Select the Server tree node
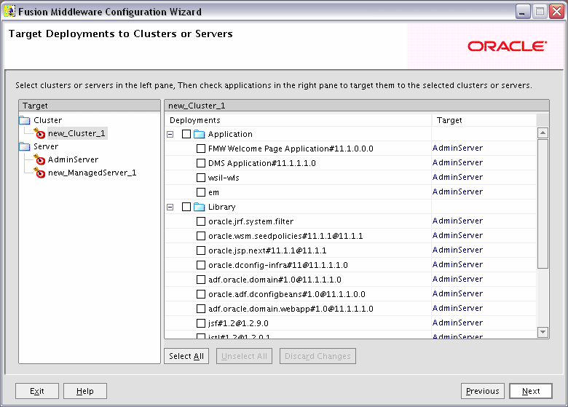The height and width of the screenshot is (407, 568). tap(46, 146)
